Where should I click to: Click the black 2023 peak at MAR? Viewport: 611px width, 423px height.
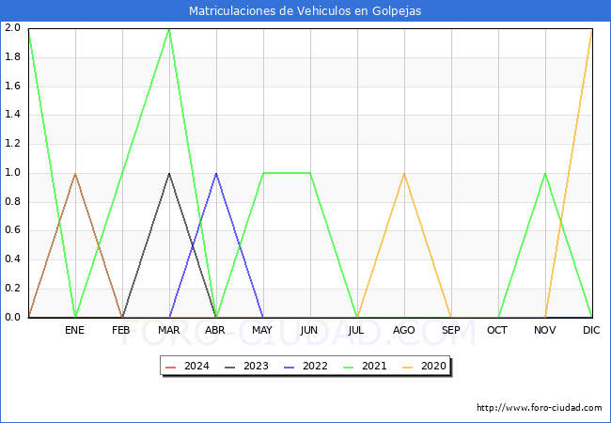click(169, 173)
